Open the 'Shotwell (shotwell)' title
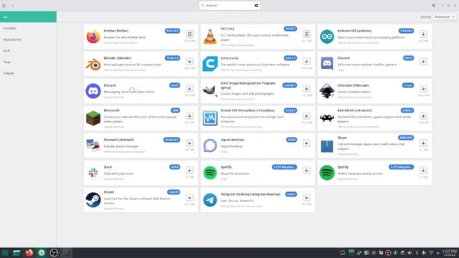 pos(118,140)
